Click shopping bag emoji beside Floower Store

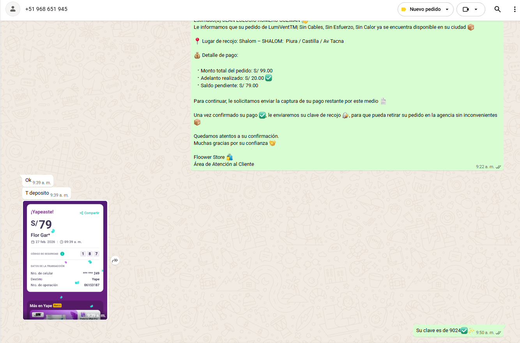click(230, 157)
